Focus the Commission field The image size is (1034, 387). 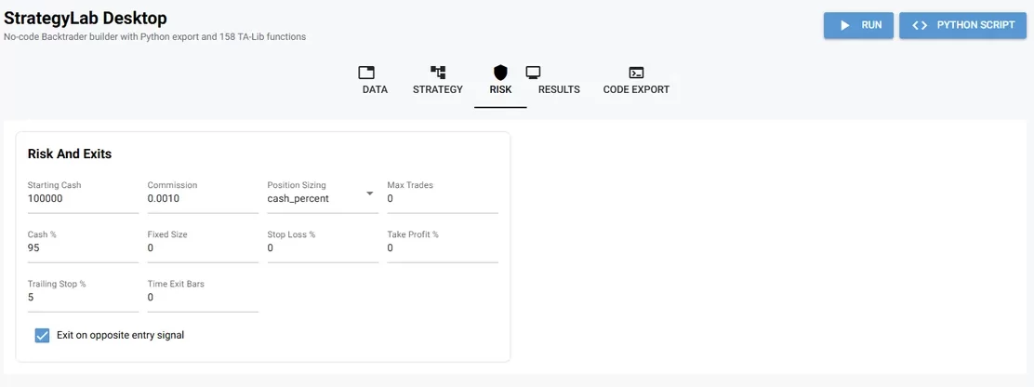(x=203, y=197)
